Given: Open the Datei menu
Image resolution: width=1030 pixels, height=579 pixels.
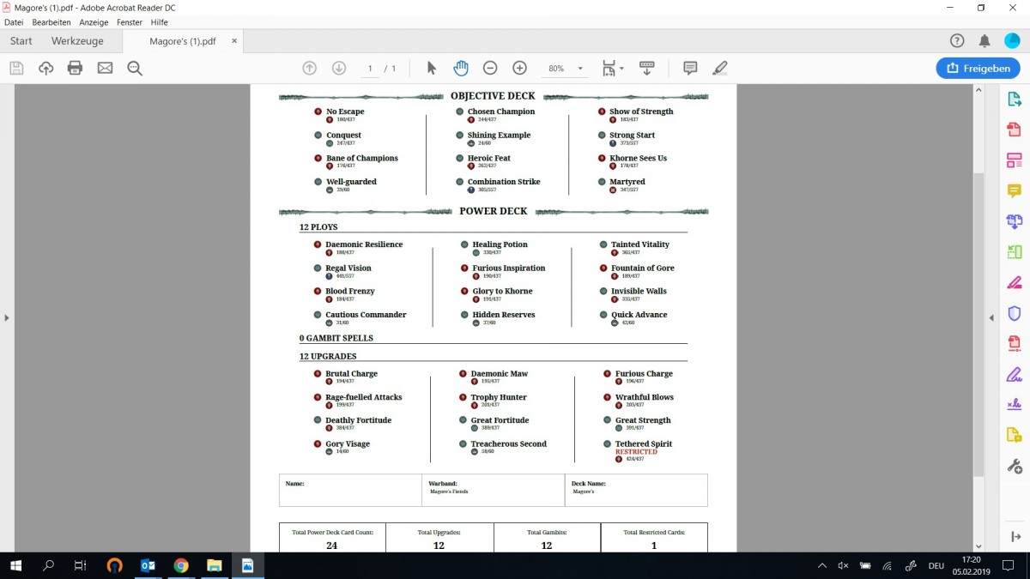Looking at the screenshot, I should pyautogui.click(x=14, y=22).
